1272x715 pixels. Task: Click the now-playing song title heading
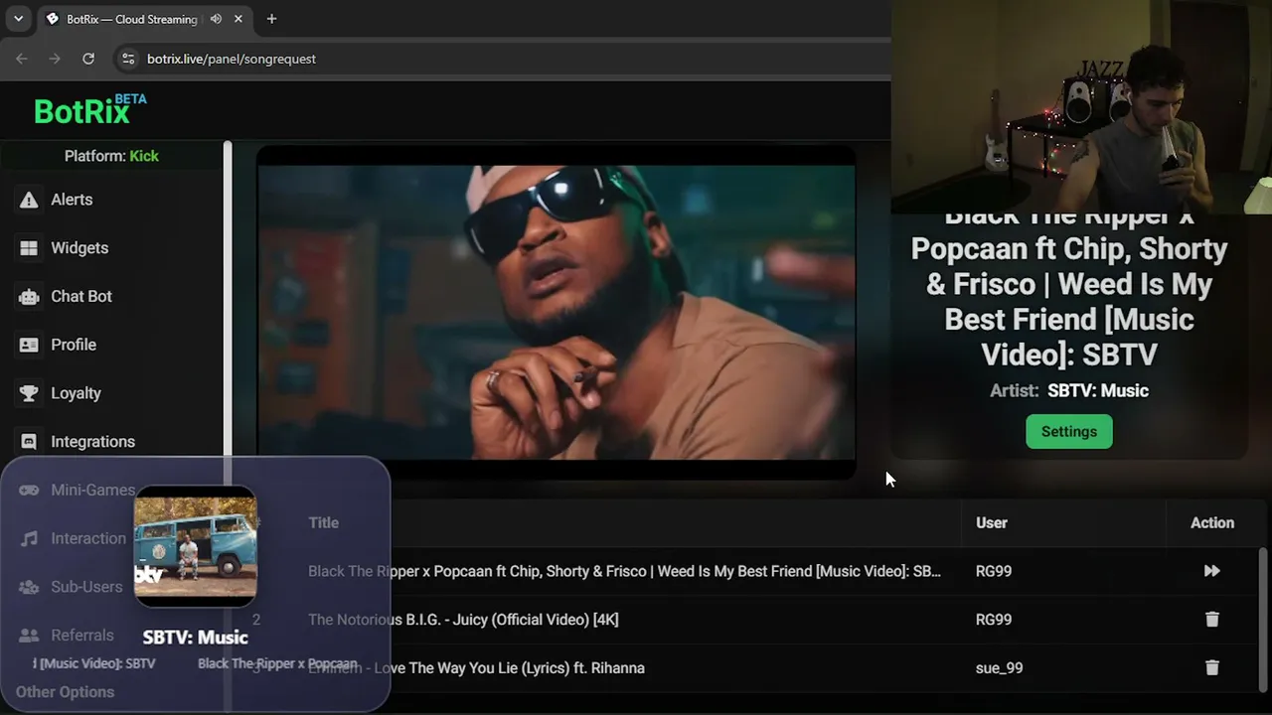click(x=1069, y=285)
